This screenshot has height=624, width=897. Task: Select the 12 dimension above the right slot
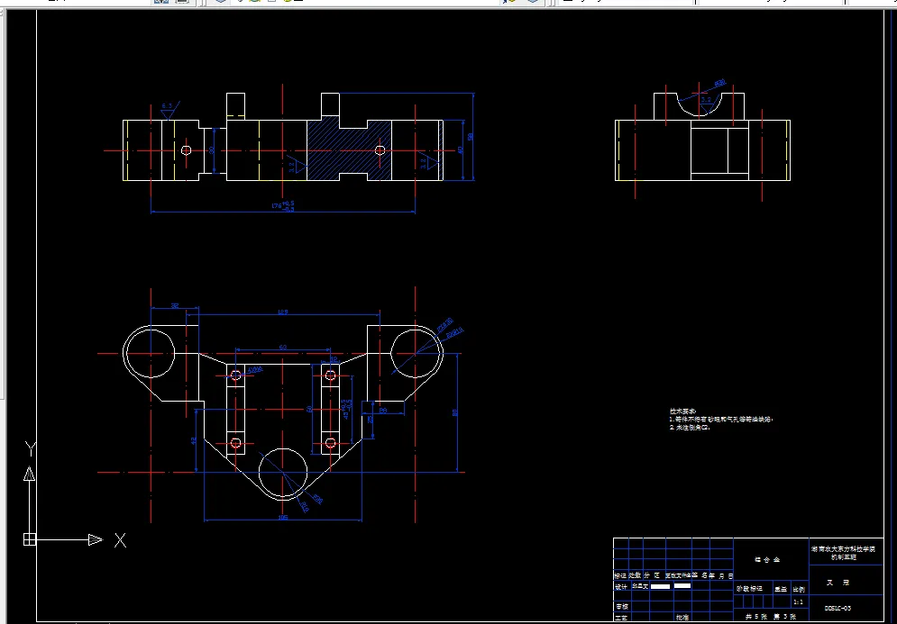(x=334, y=359)
